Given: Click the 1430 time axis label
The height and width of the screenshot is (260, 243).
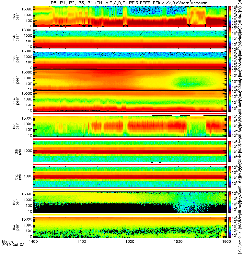Looking at the screenshot, I should click(x=82, y=241).
